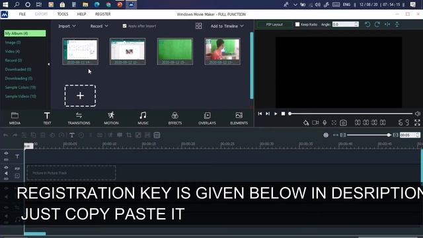Image resolution: width=423 pixels, height=238 pixels.
Task: Open the EFFECTS panel
Action: point(174,118)
